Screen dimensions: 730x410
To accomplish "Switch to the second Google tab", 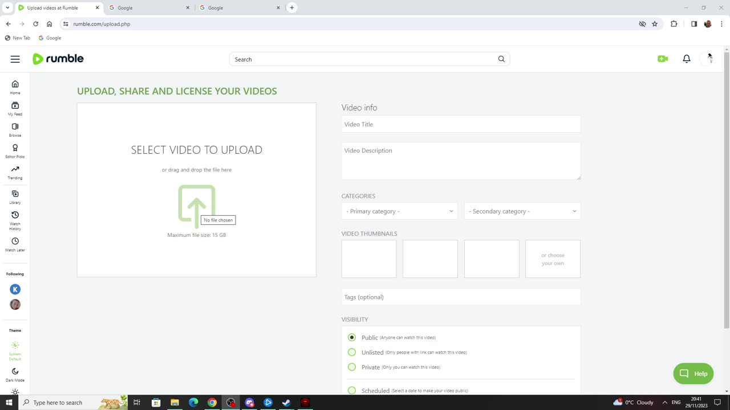I will (240, 7).
